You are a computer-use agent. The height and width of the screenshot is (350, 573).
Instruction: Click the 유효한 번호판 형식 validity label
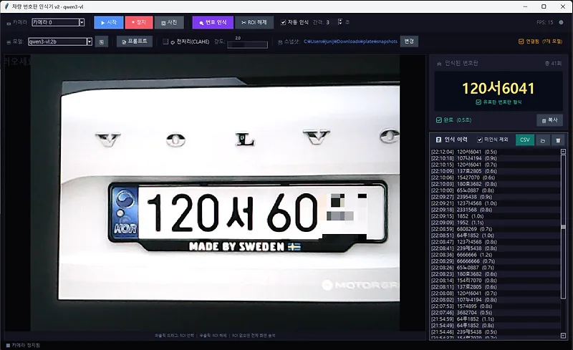tap(499, 102)
